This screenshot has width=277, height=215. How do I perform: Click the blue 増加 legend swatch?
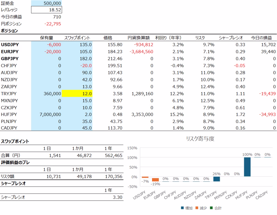182,208
